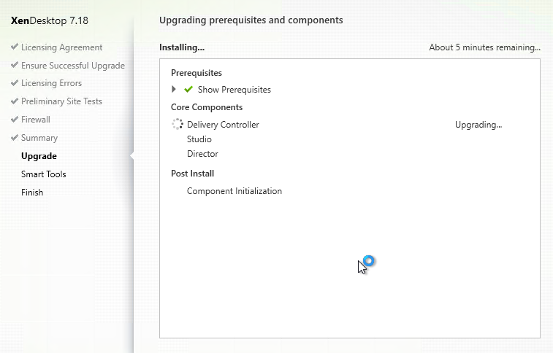This screenshot has height=353, width=553.
Task: Click the Delivery Controller component
Action: pos(223,125)
